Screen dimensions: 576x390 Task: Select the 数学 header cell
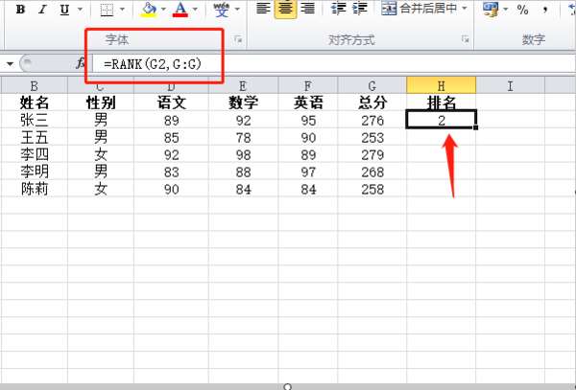click(x=243, y=103)
